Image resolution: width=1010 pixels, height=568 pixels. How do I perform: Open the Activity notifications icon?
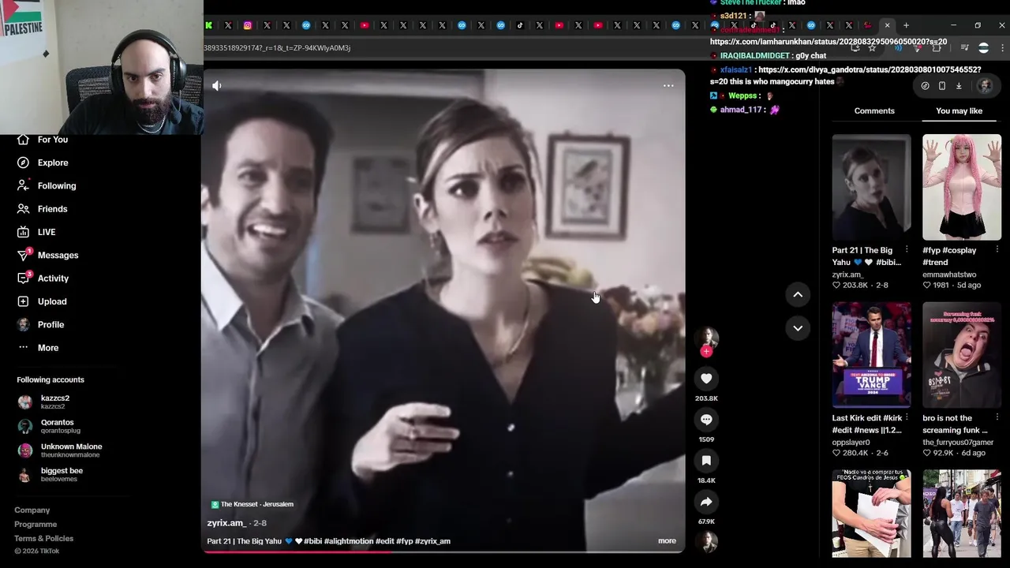tap(24, 278)
